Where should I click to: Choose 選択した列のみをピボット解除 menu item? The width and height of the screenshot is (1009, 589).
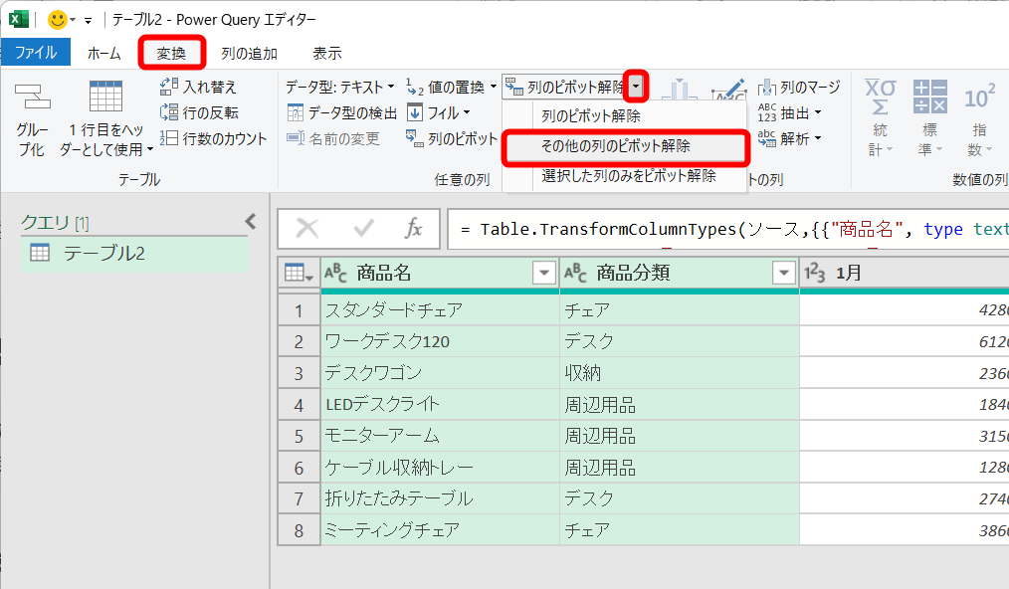[628, 176]
